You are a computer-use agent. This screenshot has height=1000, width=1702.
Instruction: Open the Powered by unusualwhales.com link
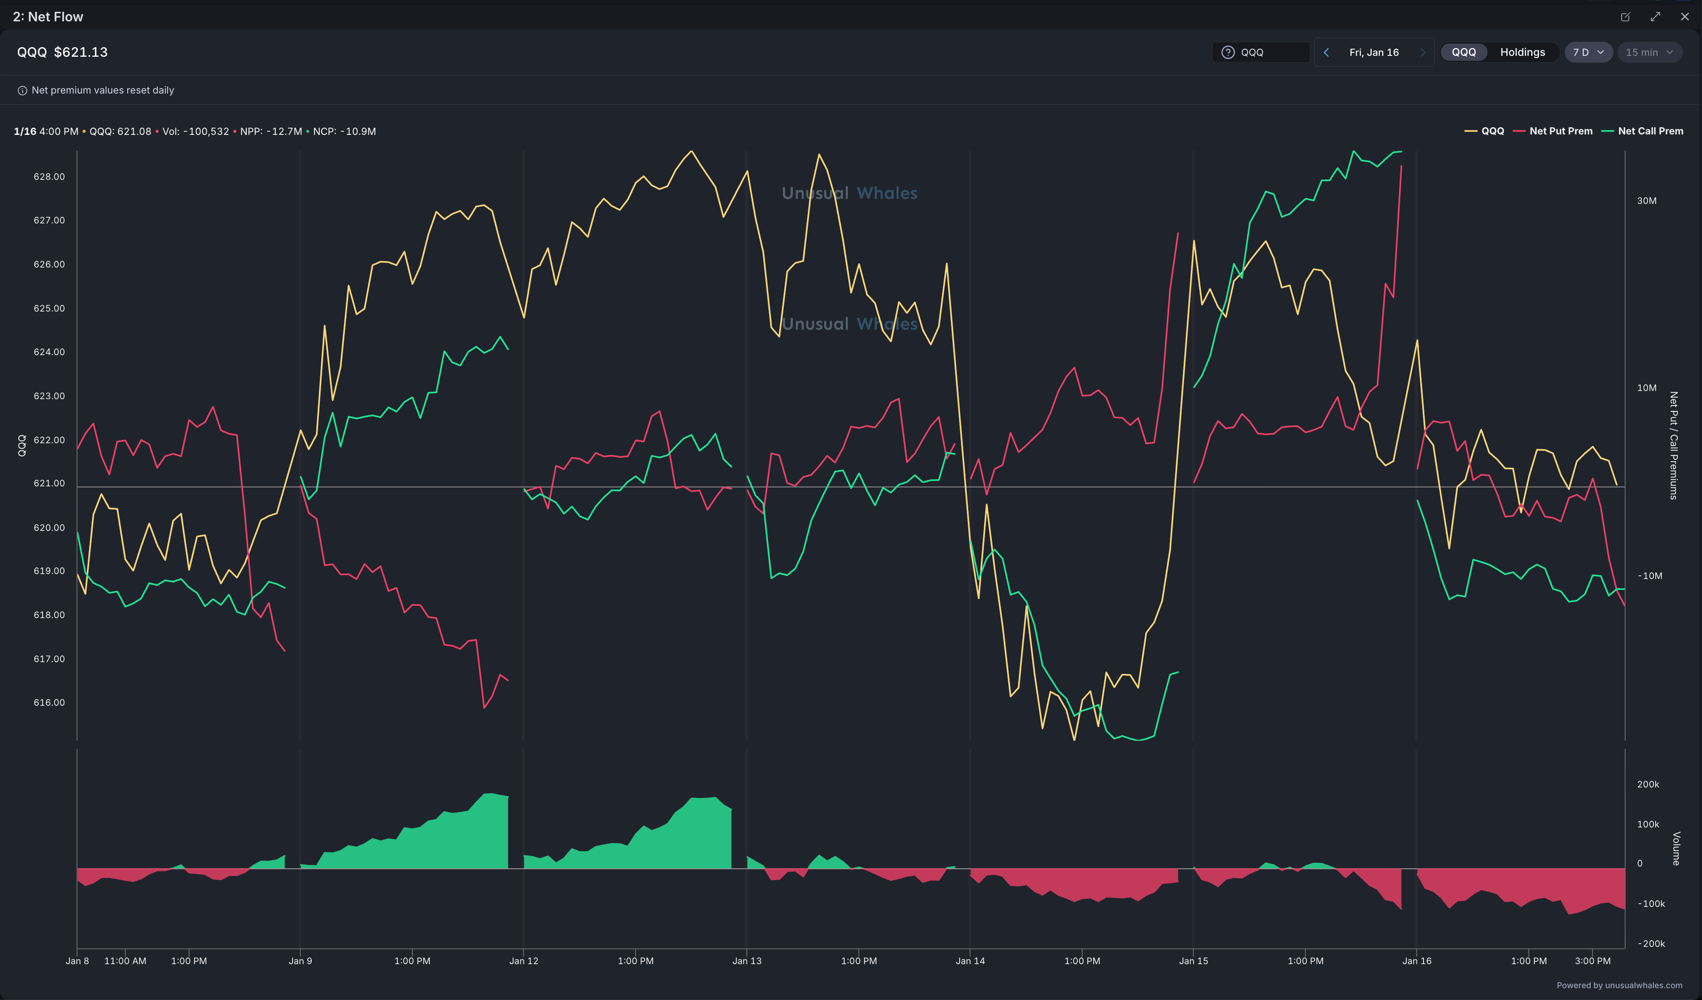coord(1619,985)
